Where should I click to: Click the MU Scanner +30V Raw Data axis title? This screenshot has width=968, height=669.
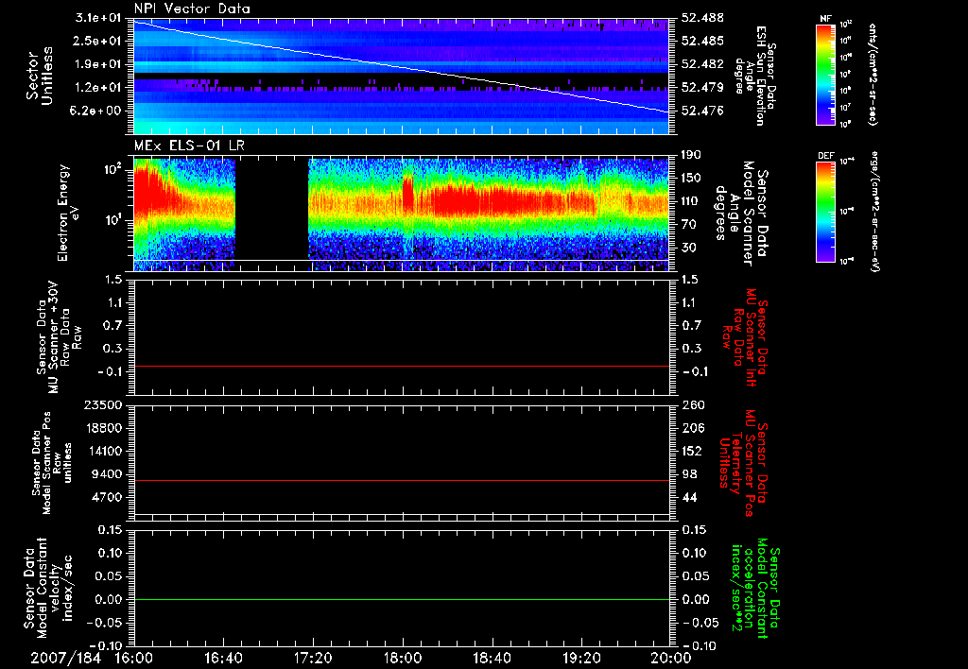click(59, 337)
